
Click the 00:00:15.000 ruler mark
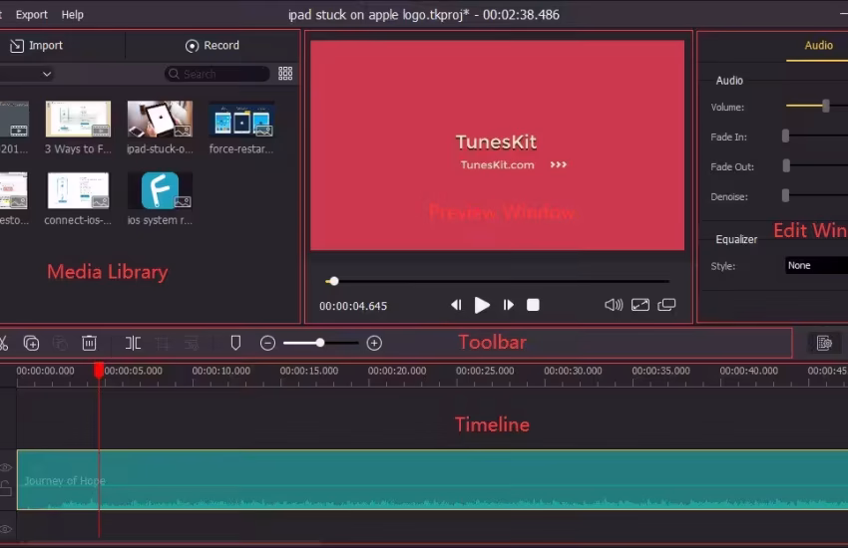309,371
